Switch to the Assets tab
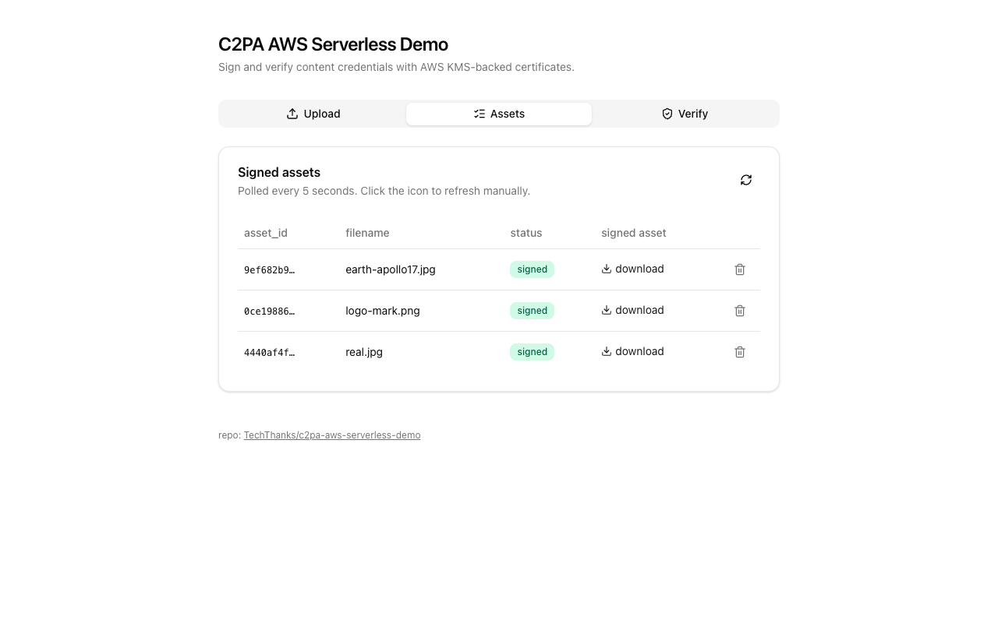The width and height of the screenshot is (998, 623). [499, 114]
